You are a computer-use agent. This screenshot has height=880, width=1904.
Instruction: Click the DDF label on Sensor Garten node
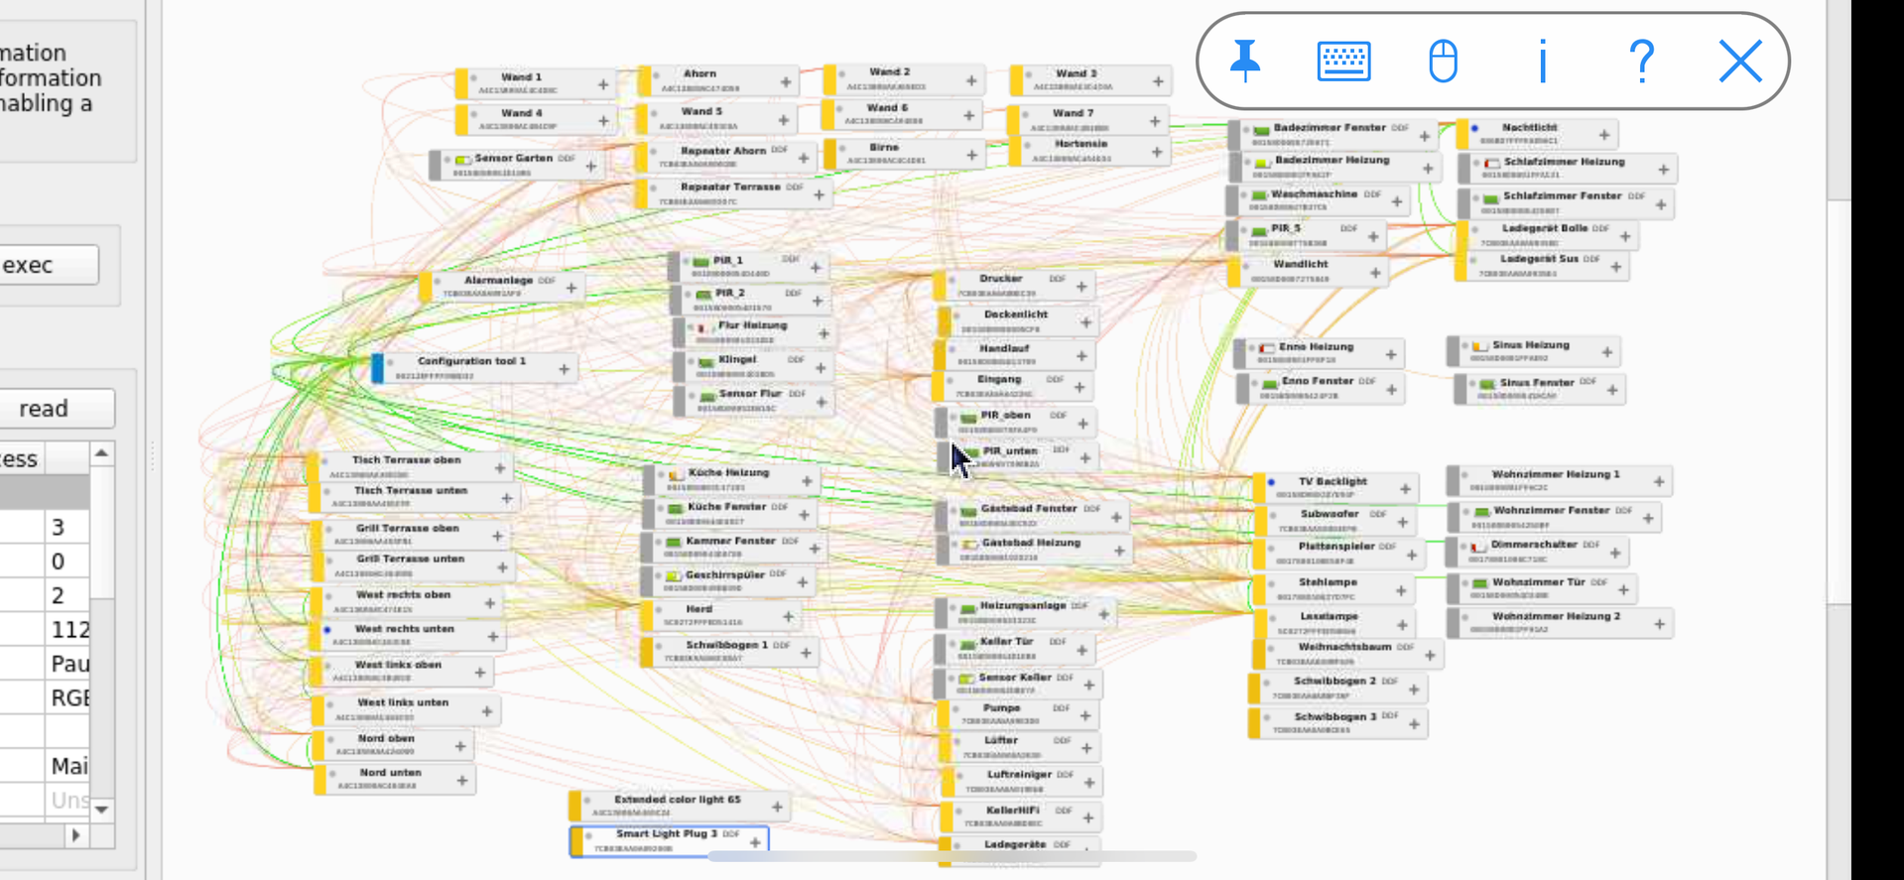[x=567, y=158]
